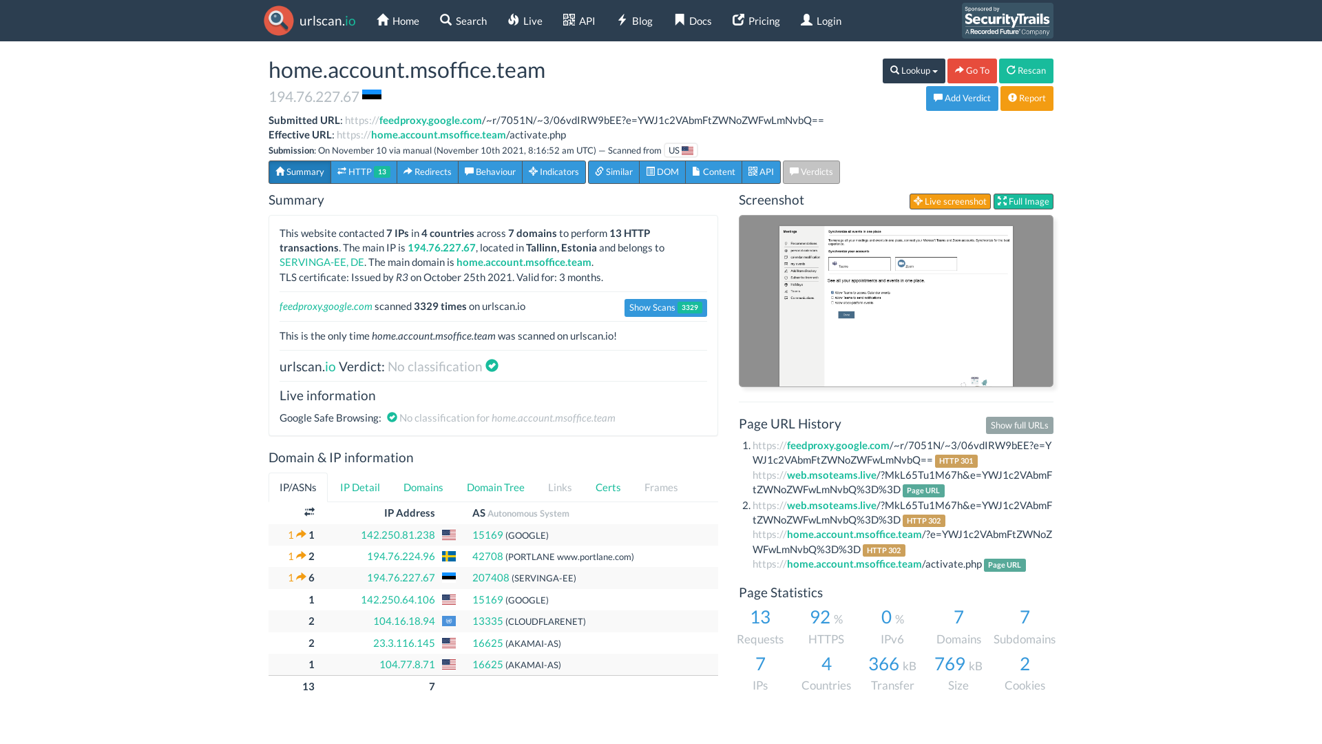Switch to the Indicators tab
The image size is (1322, 744).
[554, 172]
